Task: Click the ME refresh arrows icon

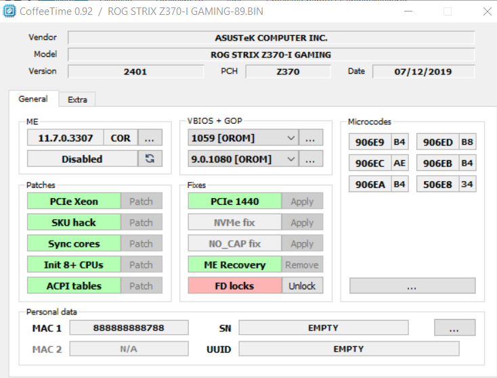Action: (150, 159)
